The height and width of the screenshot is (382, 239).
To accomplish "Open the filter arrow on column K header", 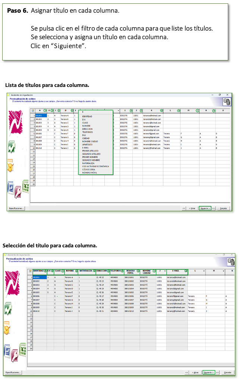I will 161,110.
